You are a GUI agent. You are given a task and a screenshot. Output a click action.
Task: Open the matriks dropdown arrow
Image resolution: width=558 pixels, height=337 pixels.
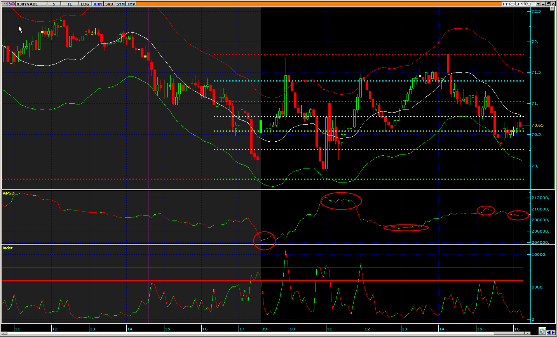click(539, 4)
